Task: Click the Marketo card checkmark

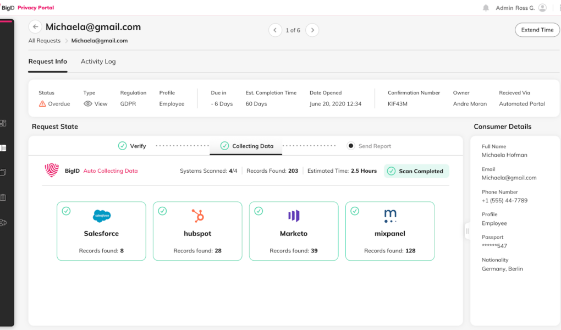Action: (x=258, y=211)
